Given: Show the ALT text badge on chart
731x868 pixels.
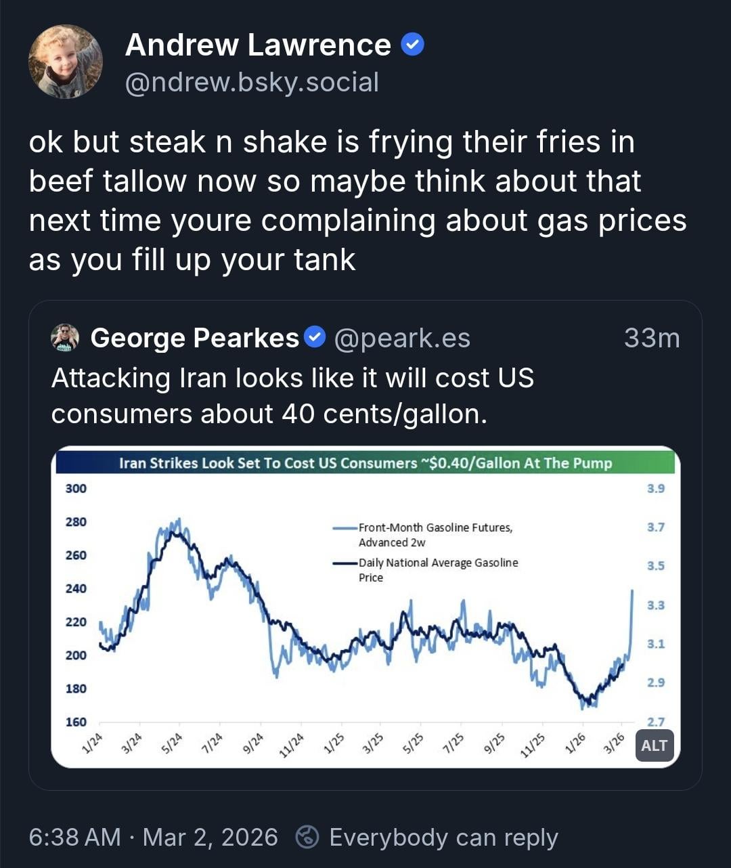Looking at the screenshot, I should point(654,745).
